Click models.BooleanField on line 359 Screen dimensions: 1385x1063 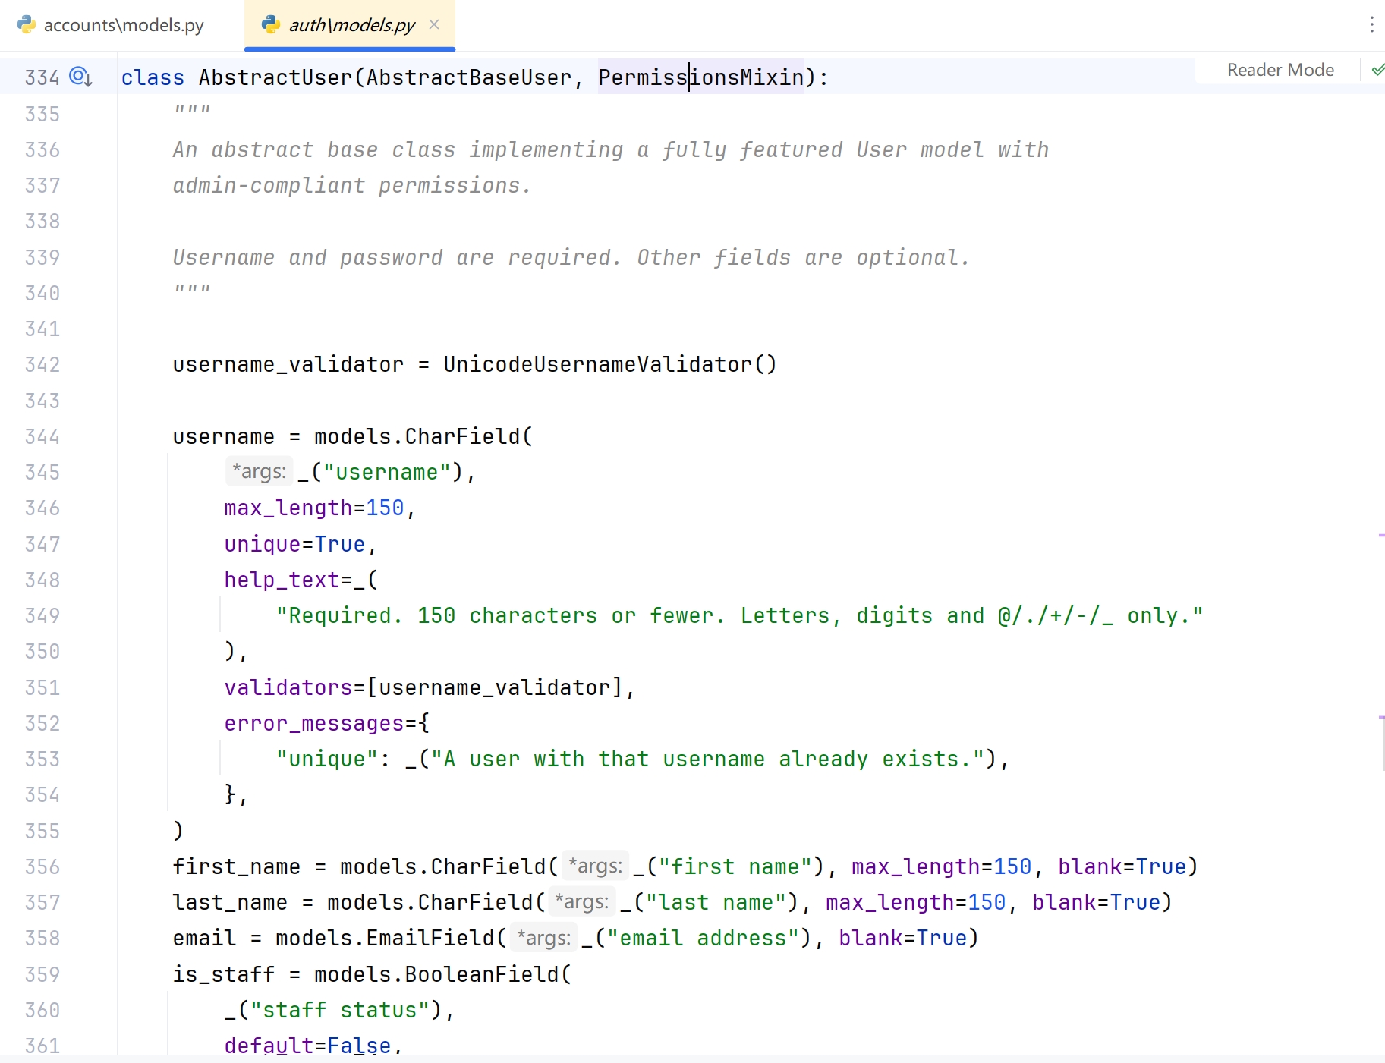436,974
